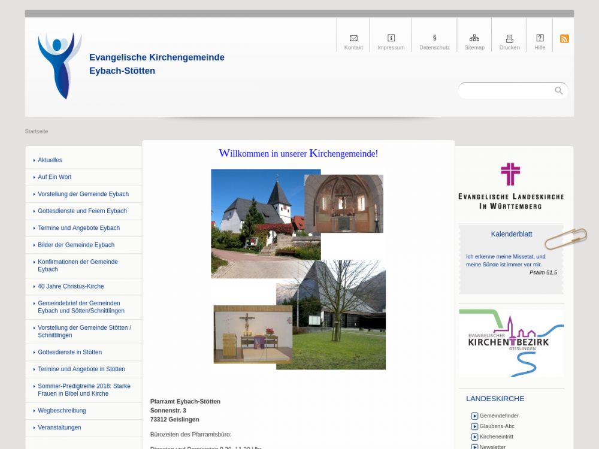Click the orange RSS feed icon
The height and width of the screenshot is (449, 599).
point(564,39)
